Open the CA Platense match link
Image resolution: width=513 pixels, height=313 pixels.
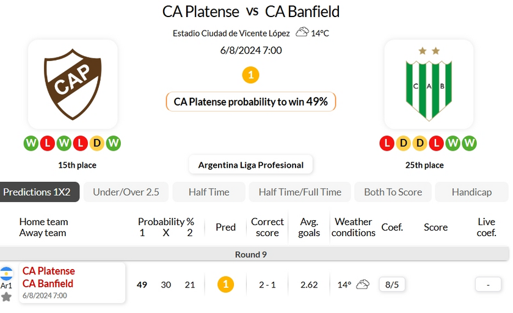pos(49,271)
